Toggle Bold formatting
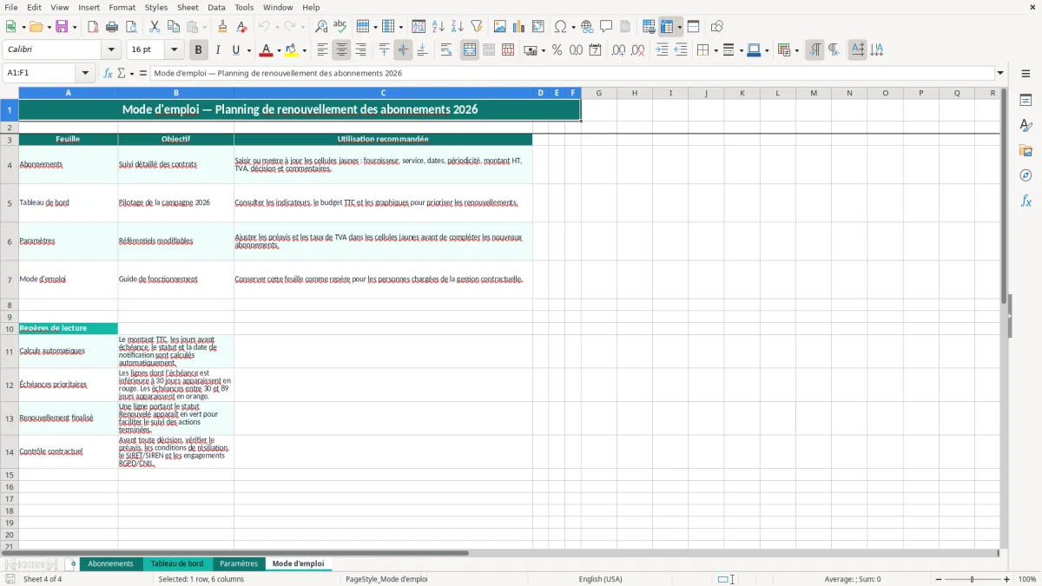 pos(199,50)
